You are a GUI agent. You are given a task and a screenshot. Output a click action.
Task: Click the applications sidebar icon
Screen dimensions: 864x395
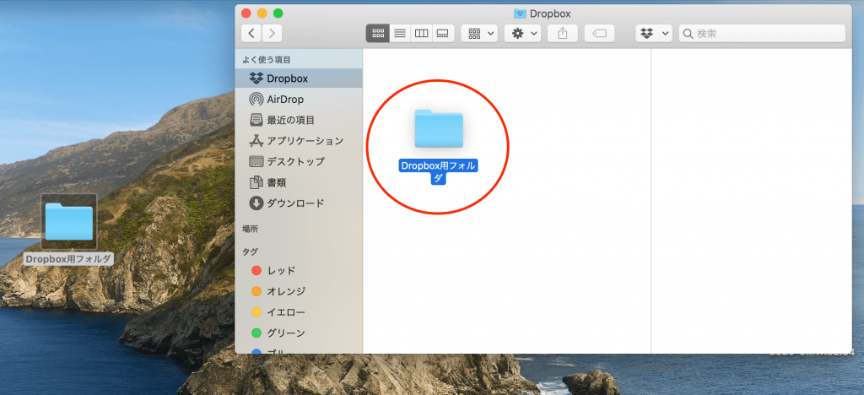click(x=256, y=140)
